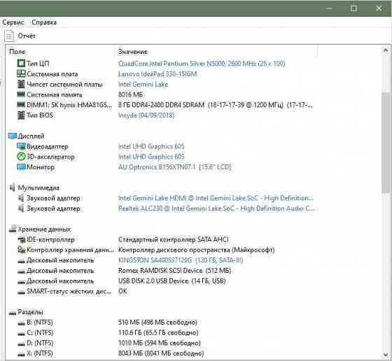
Task: Minimize the window
Action: coord(329,8)
